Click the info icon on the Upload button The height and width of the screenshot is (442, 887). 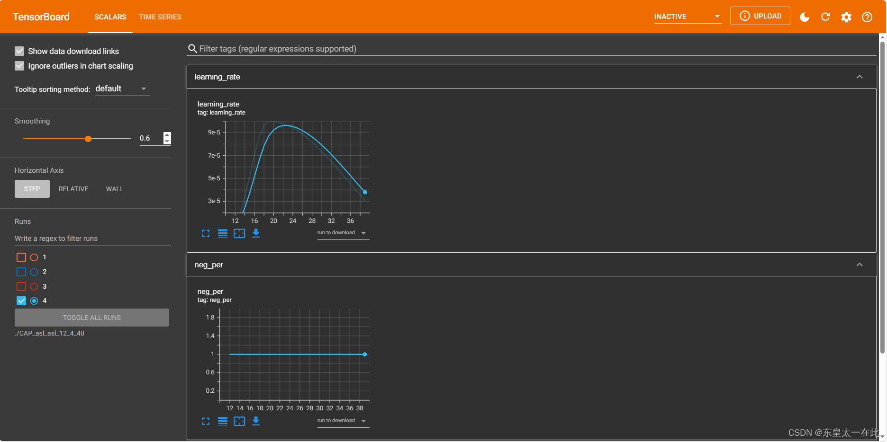745,16
